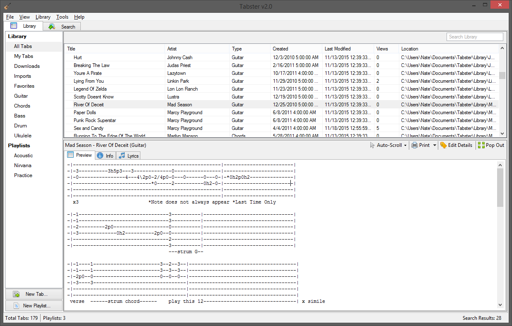The height and width of the screenshot is (326, 512).
Task: Open the View menu
Action: (x=24, y=17)
